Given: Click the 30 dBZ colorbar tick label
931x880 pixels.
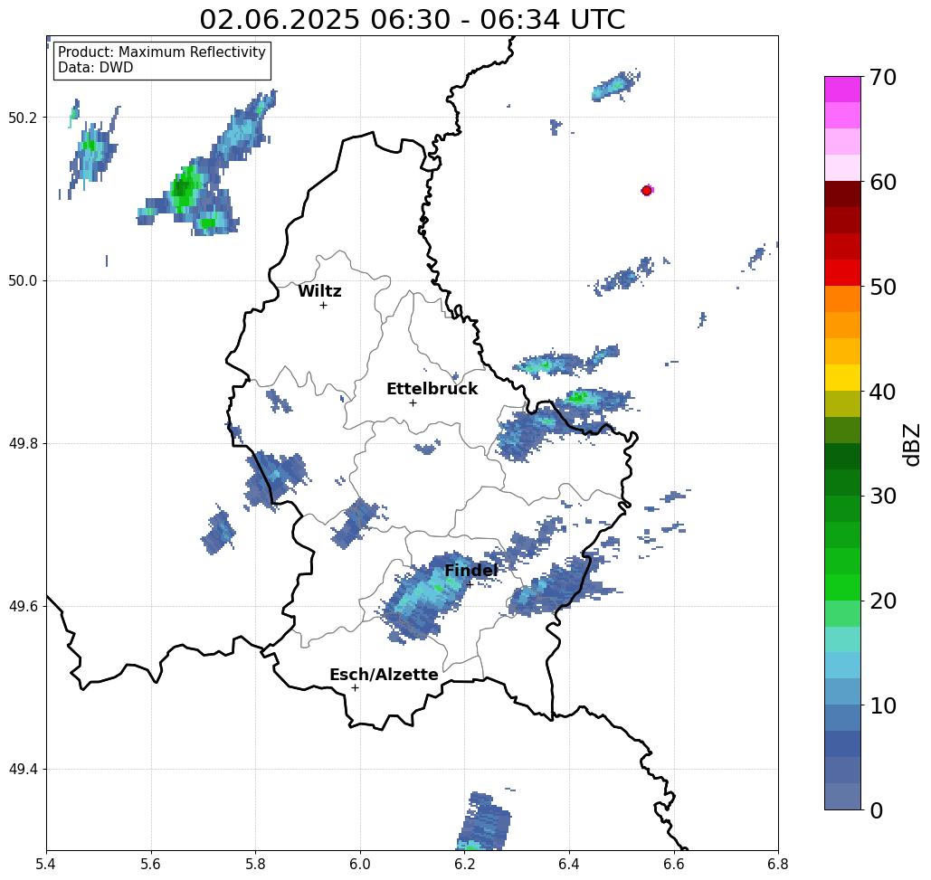Looking at the screenshot, I should click(x=882, y=497).
